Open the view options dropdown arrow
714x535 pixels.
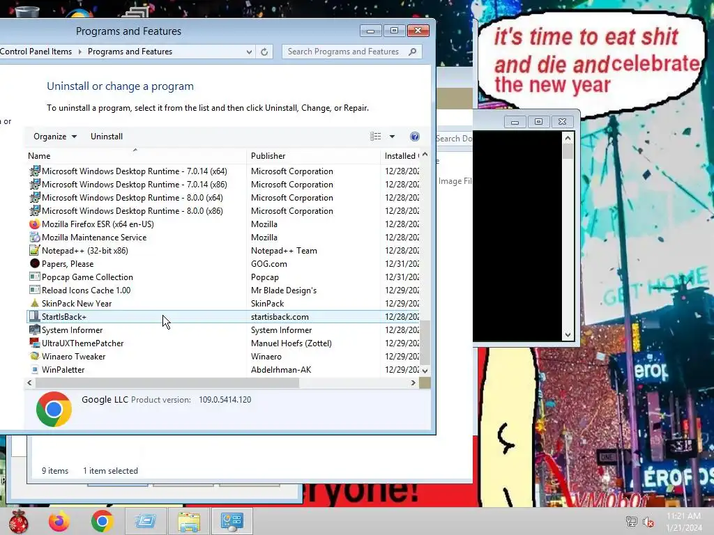coord(392,137)
